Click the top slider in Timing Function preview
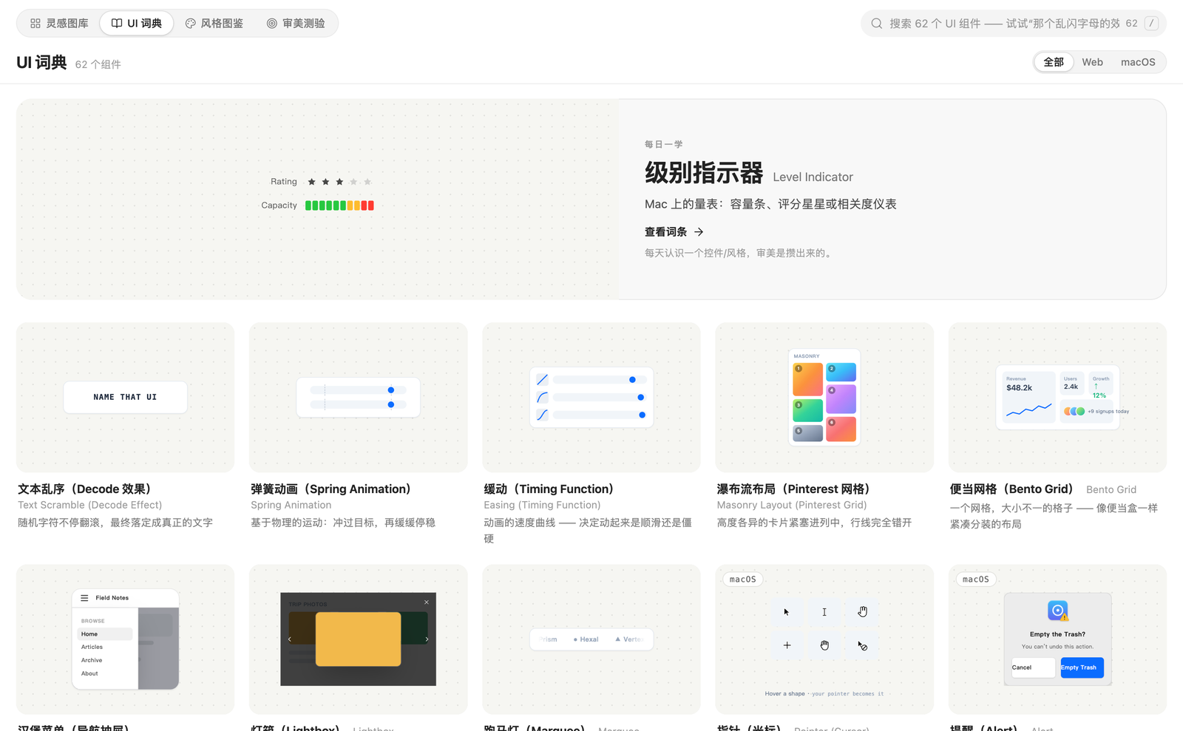The width and height of the screenshot is (1183, 731). pyautogui.click(x=600, y=379)
